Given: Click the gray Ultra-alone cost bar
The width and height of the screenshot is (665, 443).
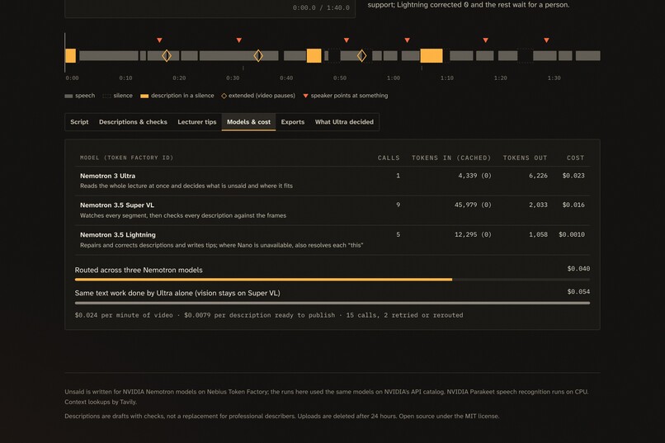Looking at the screenshot, I should (x=332, y=303).
